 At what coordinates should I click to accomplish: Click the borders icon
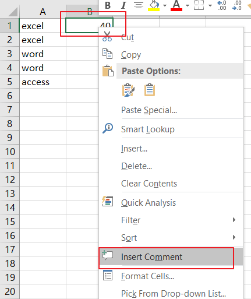(199, 5)
